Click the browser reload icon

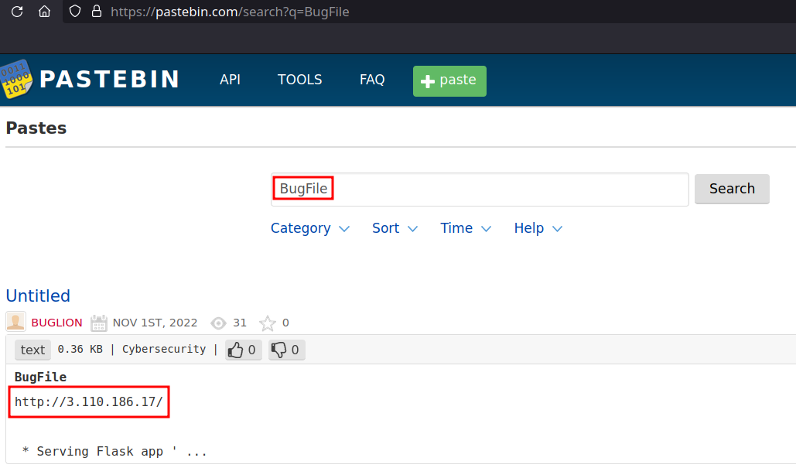click(x=17, y=12)
